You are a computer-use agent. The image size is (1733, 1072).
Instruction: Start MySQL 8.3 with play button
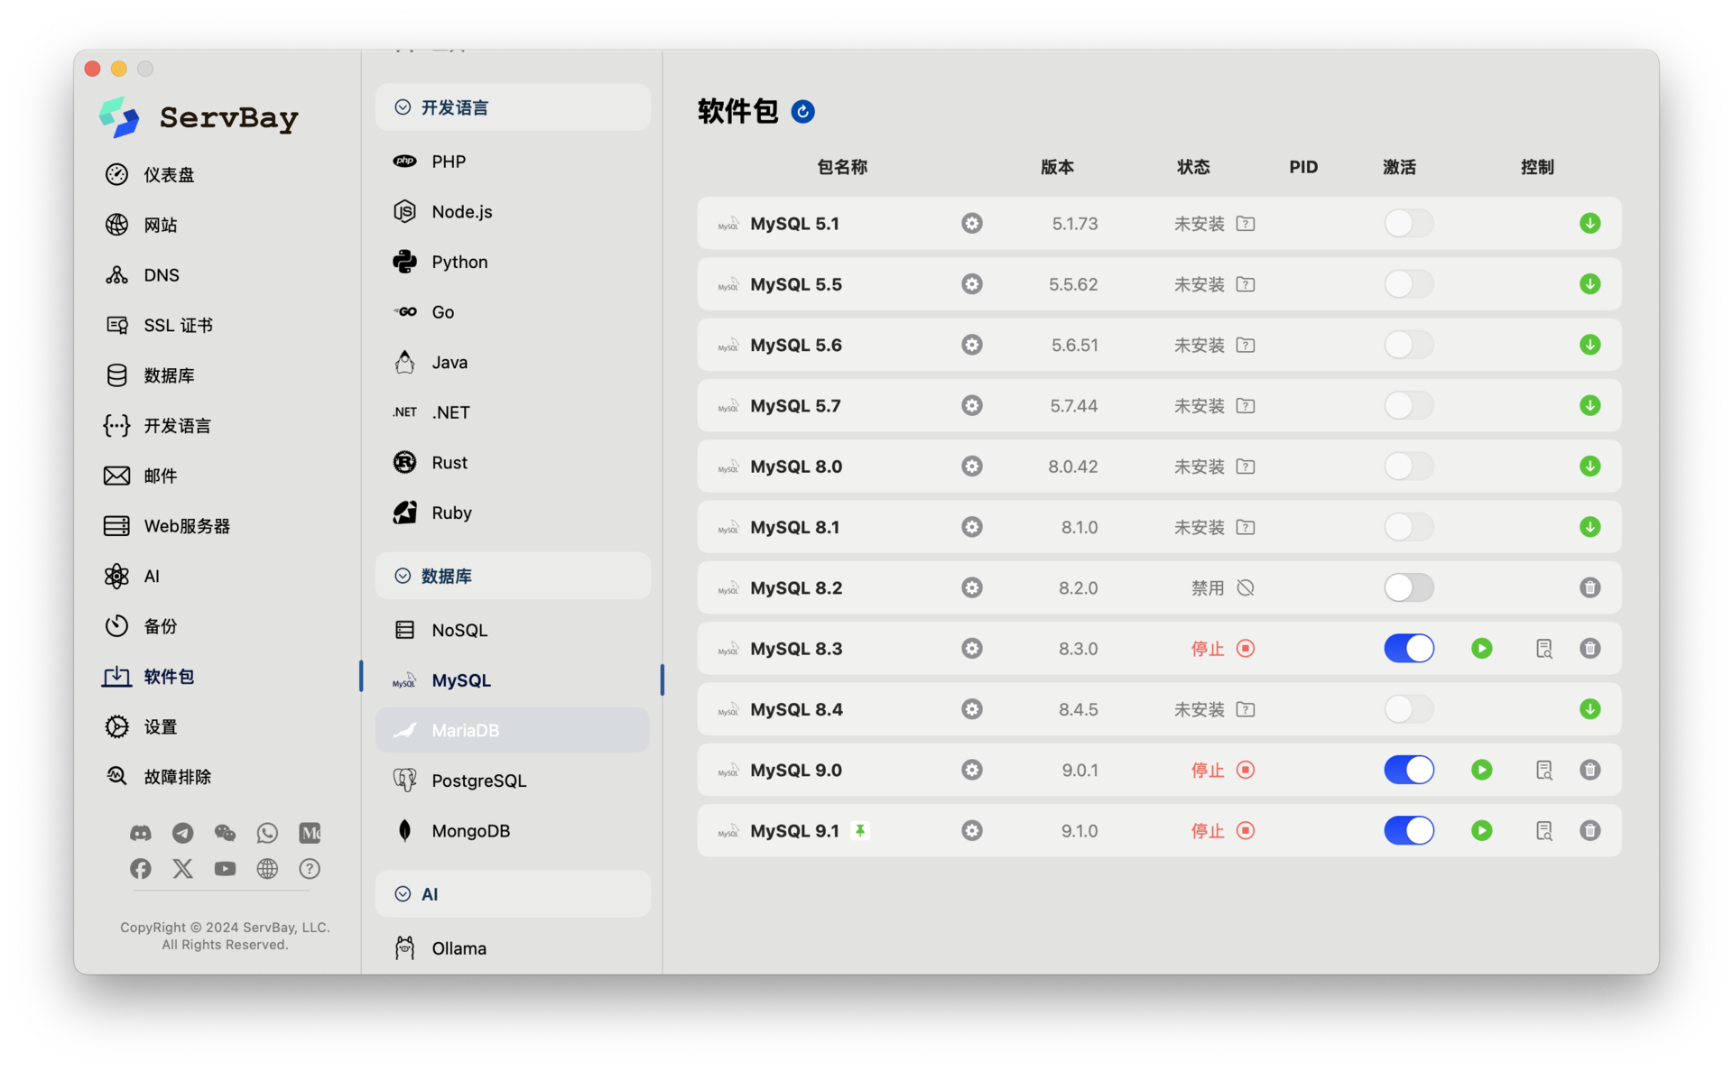[1481, 648]
